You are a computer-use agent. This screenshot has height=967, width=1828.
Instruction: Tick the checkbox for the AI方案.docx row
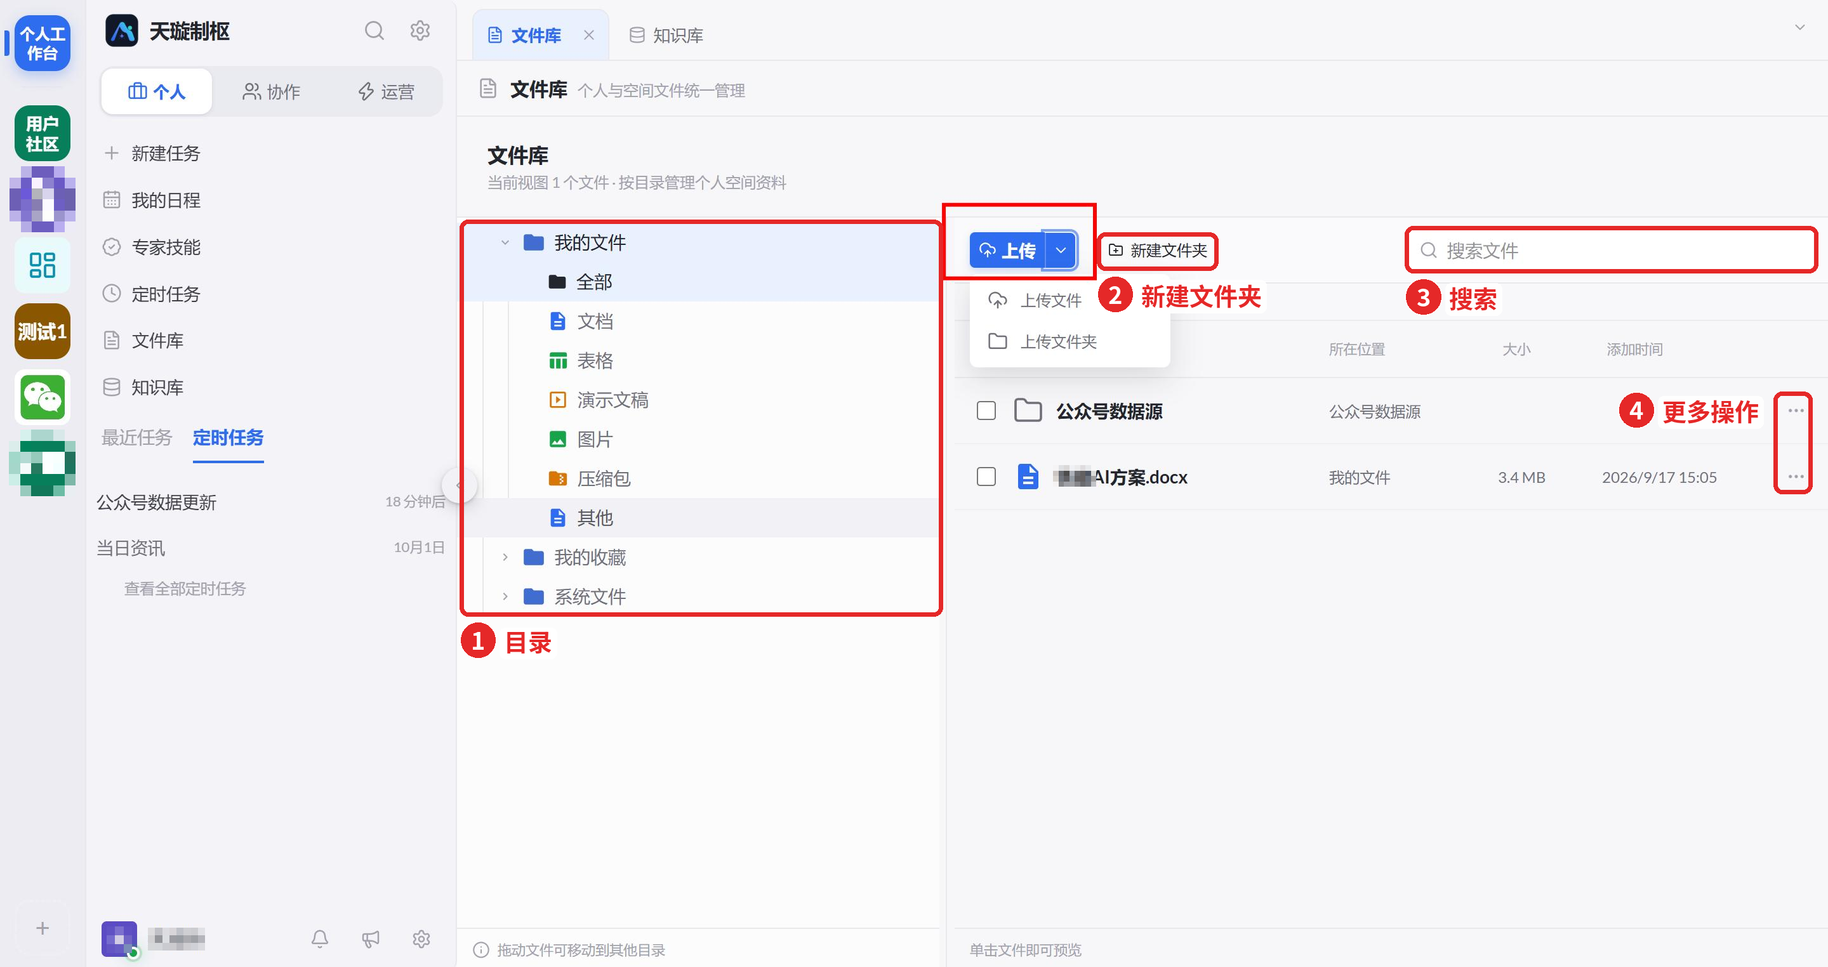[x=986, y=477]
